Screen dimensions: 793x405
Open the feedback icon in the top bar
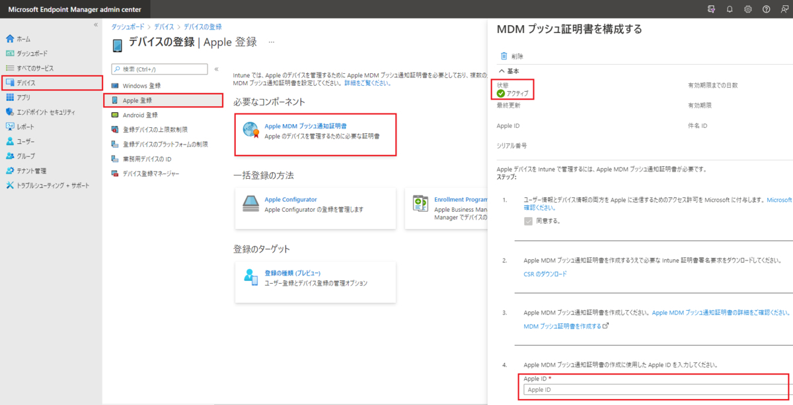tap(784, 9)
